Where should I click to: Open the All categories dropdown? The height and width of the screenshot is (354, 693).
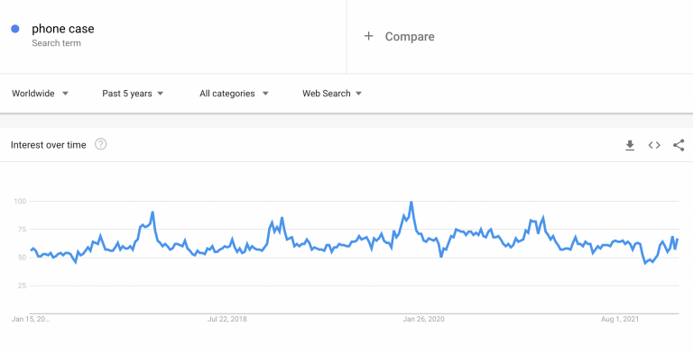[x=234, y=94]
